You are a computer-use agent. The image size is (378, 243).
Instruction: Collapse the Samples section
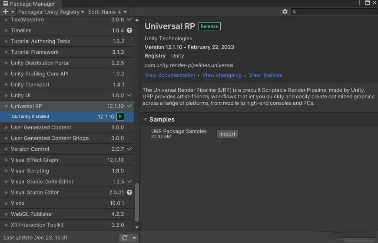145,119
